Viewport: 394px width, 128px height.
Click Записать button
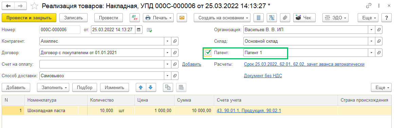(x=73, y=18)
